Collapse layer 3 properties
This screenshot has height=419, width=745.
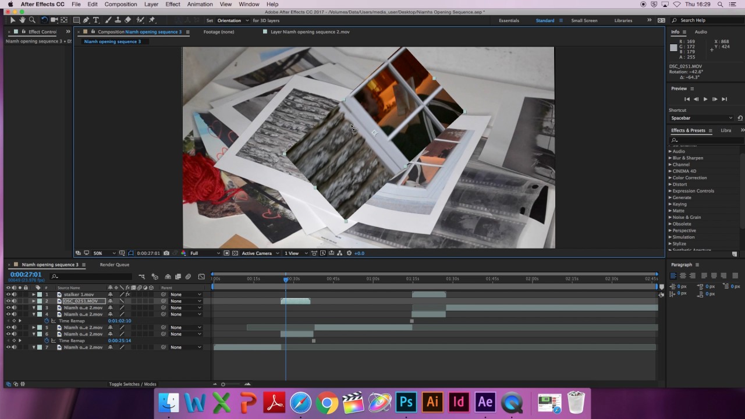(x=33, y=307)
